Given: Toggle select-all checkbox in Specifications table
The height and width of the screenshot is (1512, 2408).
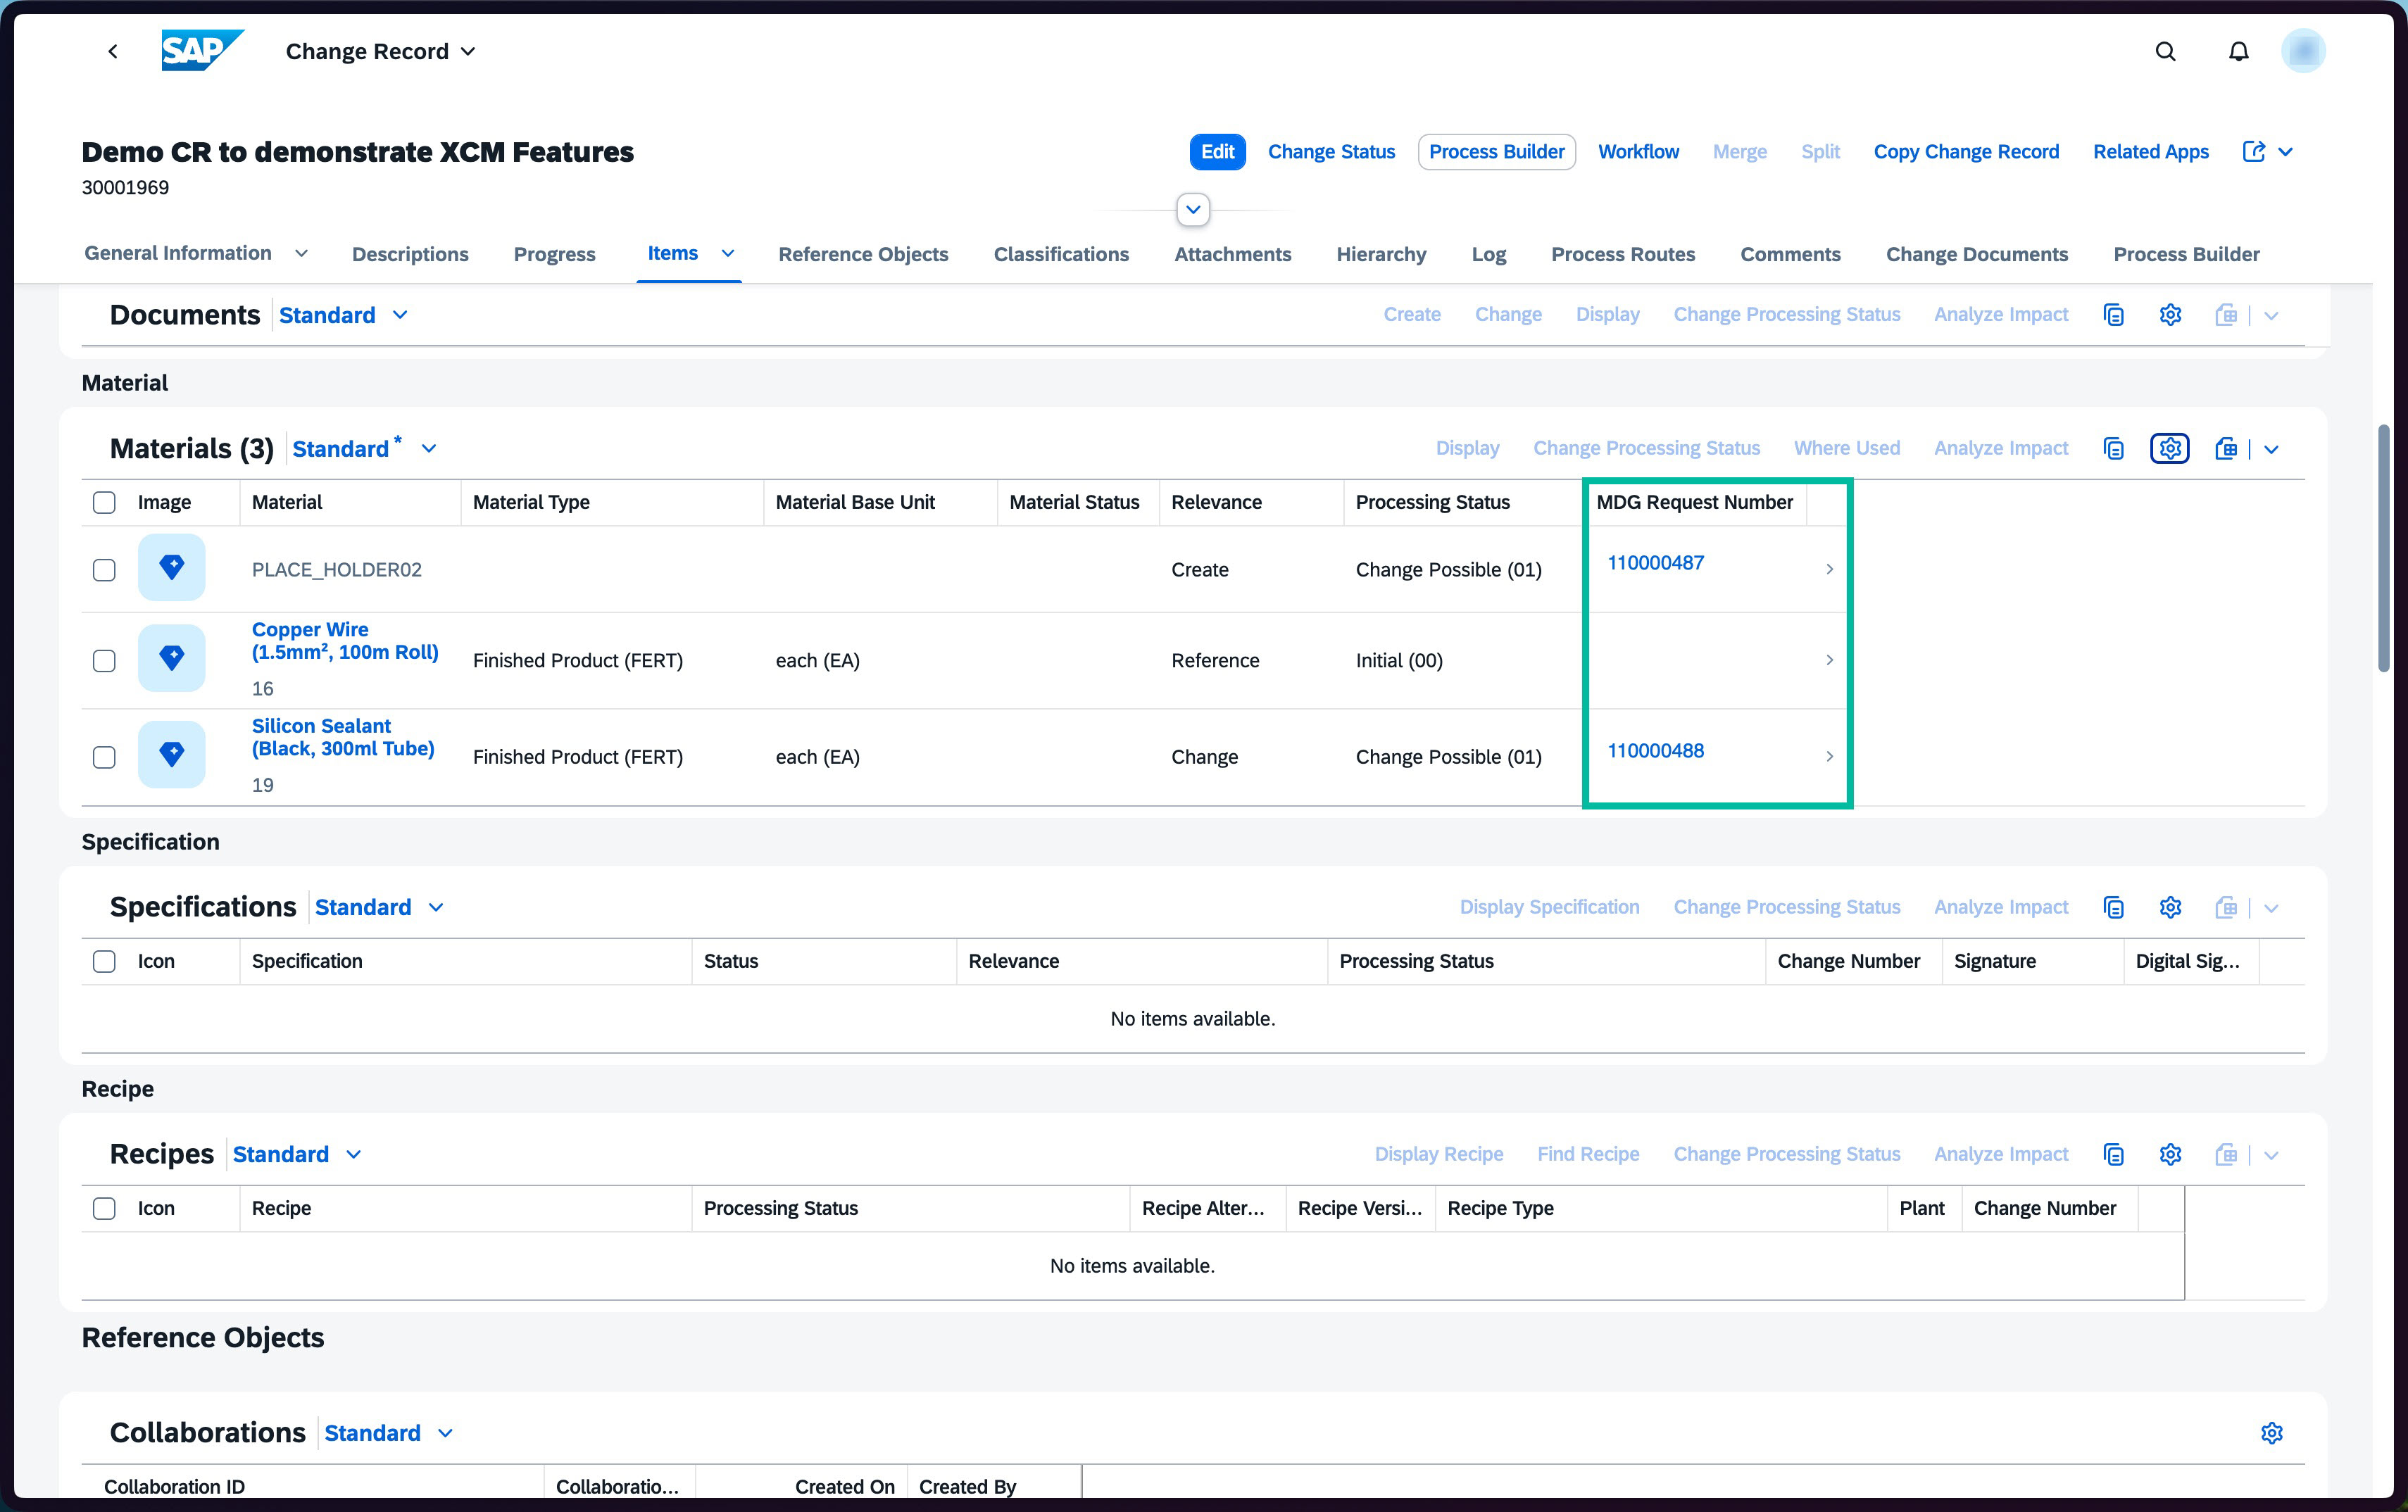Looking at the screenshot, I should [x=104, y=961].
